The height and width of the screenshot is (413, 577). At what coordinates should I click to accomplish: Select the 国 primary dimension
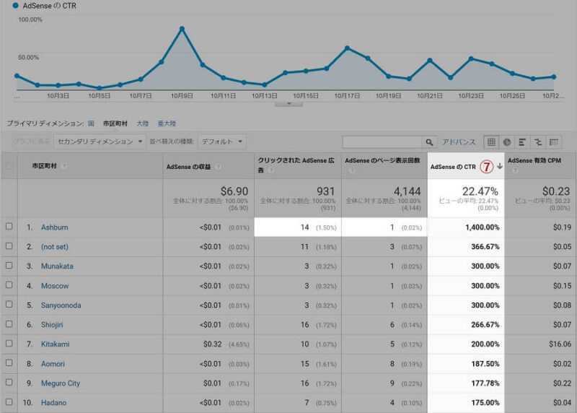91,123
